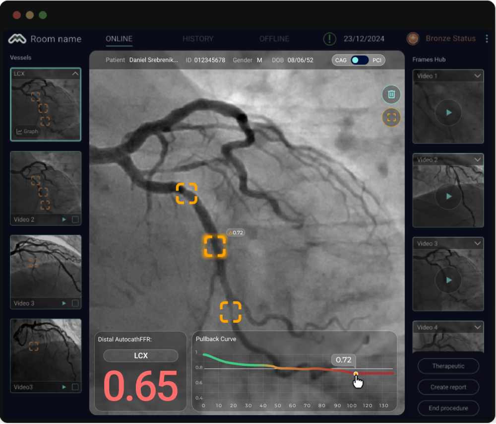Click Create report button
This screenshot has width=496, height=424.
448,387
